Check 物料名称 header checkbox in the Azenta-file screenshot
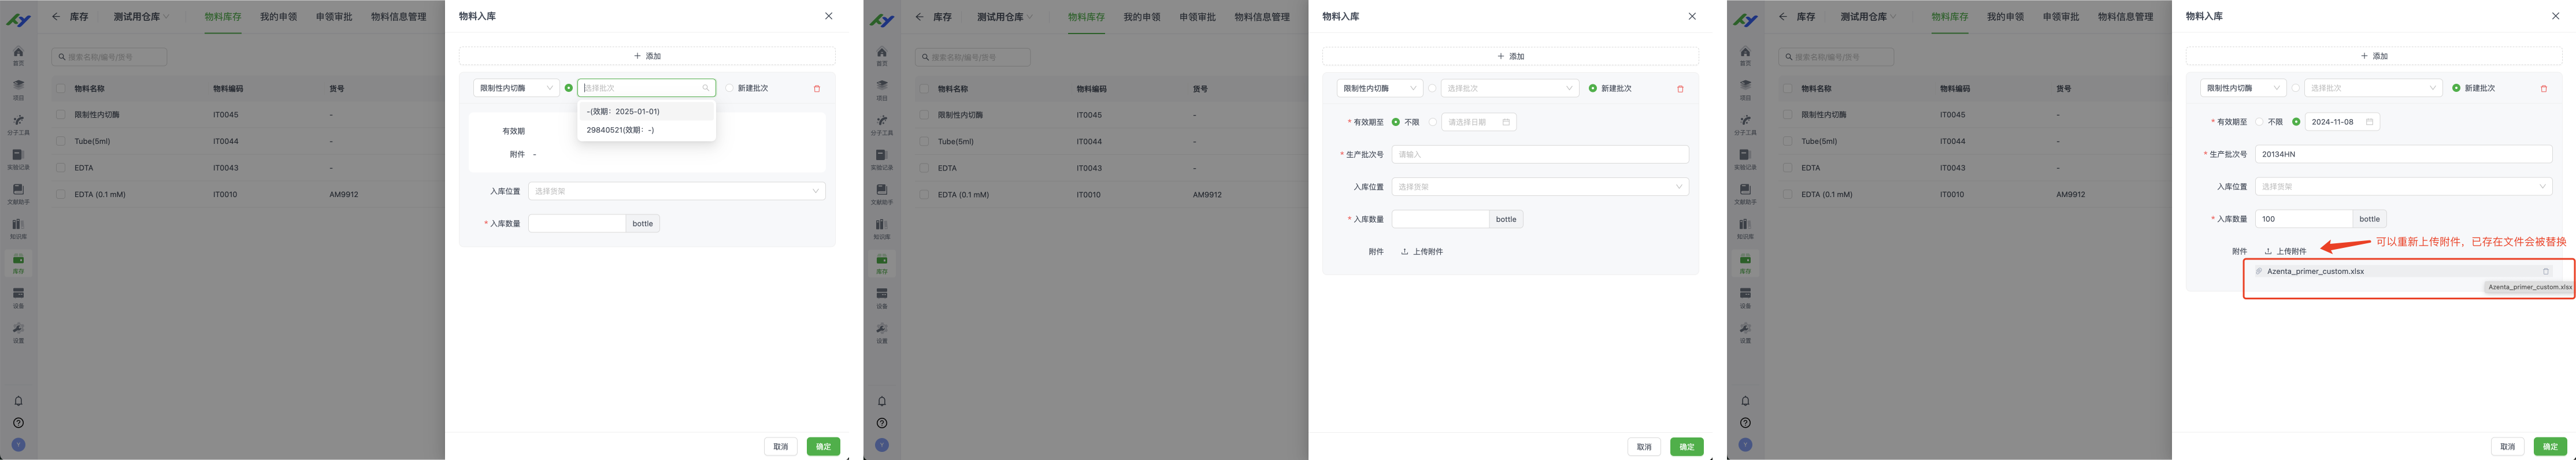 pyautogui.click(x=1788, y=88)
